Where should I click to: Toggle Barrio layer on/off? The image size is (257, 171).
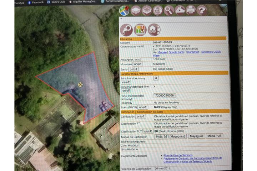point(133,69)
